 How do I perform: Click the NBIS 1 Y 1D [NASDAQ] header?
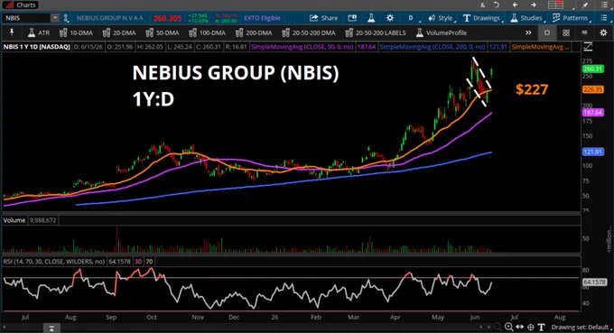[36, 47]
